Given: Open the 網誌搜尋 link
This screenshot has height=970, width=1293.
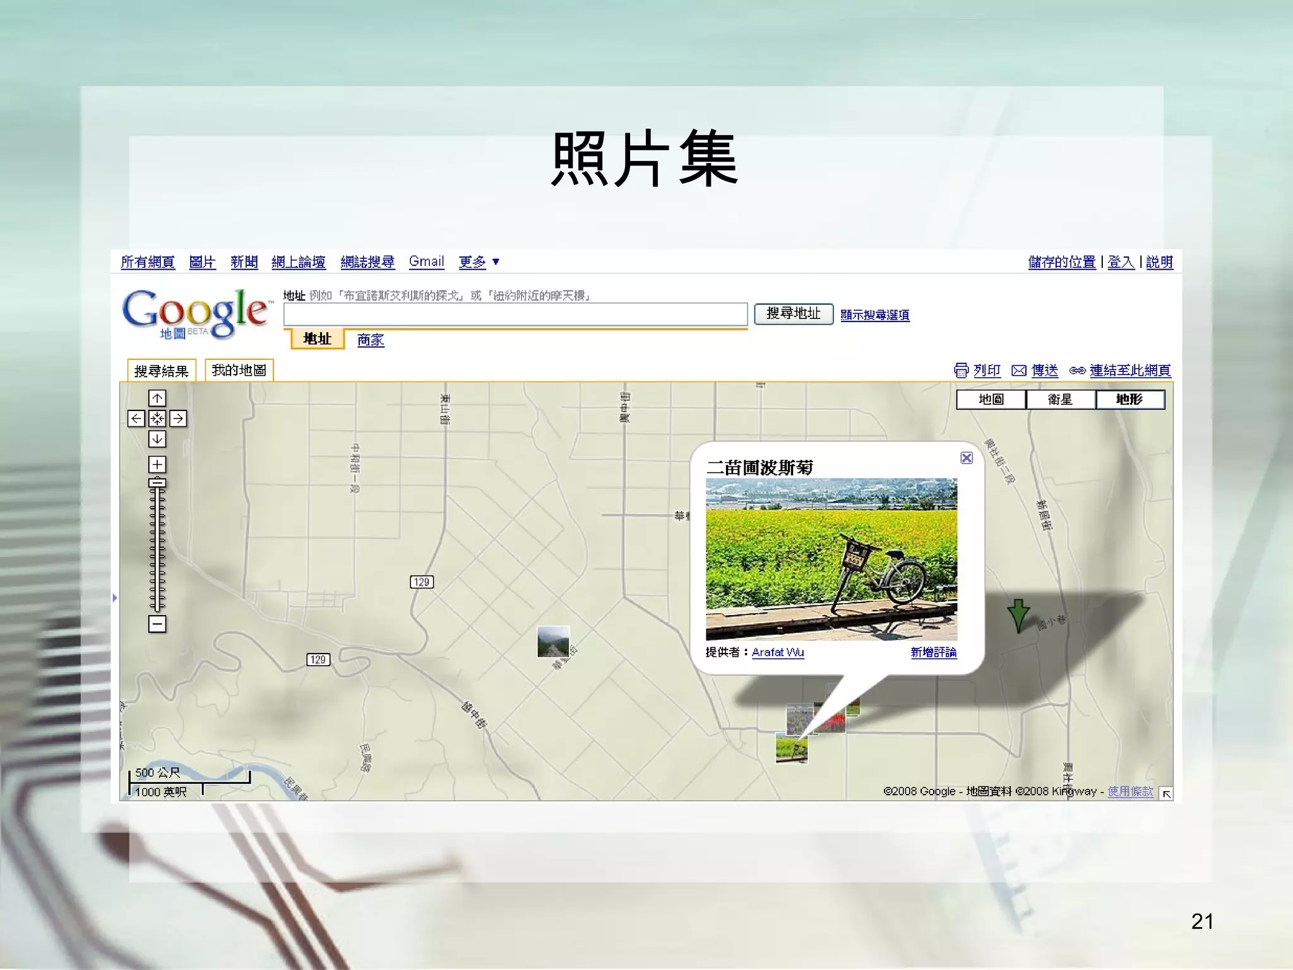Looking at the screenshot, I should click(367, 261).
